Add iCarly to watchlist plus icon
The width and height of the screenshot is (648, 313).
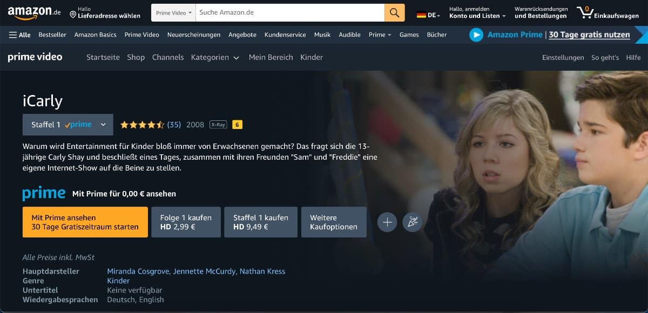pyautogui.click(x=387, y=222)
